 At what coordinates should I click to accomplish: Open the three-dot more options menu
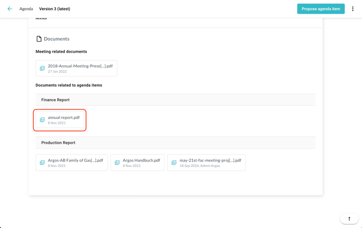(353, 9)
